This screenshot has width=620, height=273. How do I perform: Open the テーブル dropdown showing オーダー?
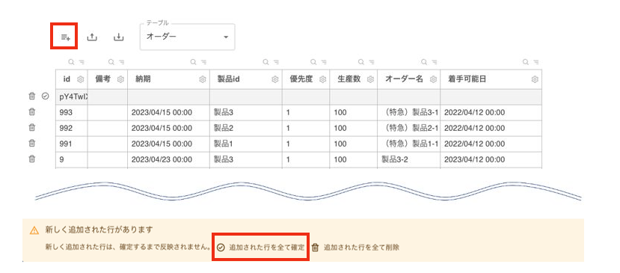[188, 37]
